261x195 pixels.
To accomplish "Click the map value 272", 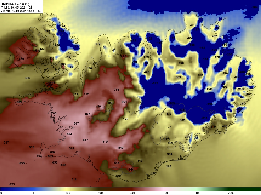I will [x=98, y=44].
